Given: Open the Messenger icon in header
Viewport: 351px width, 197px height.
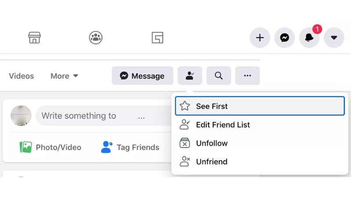Looking at the screenshot, I should (x=284, y=38).
